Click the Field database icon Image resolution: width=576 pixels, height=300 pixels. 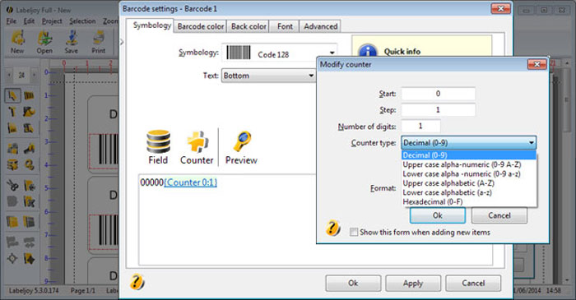[158, 141]
